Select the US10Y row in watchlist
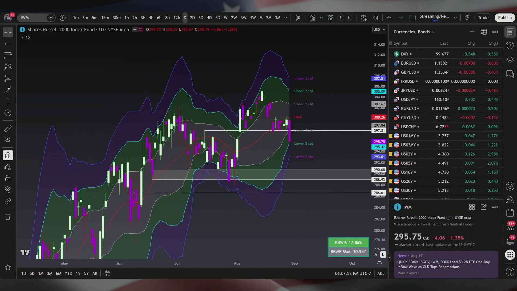Screen dimensions: 517x291 point(446,172)
